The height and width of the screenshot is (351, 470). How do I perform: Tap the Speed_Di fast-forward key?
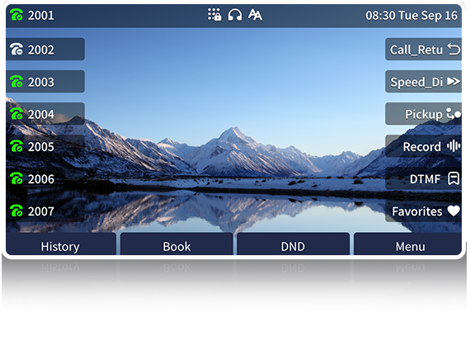click(423, 82)
